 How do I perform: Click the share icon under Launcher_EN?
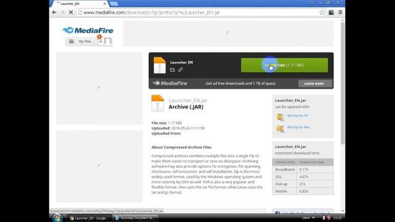172,70
